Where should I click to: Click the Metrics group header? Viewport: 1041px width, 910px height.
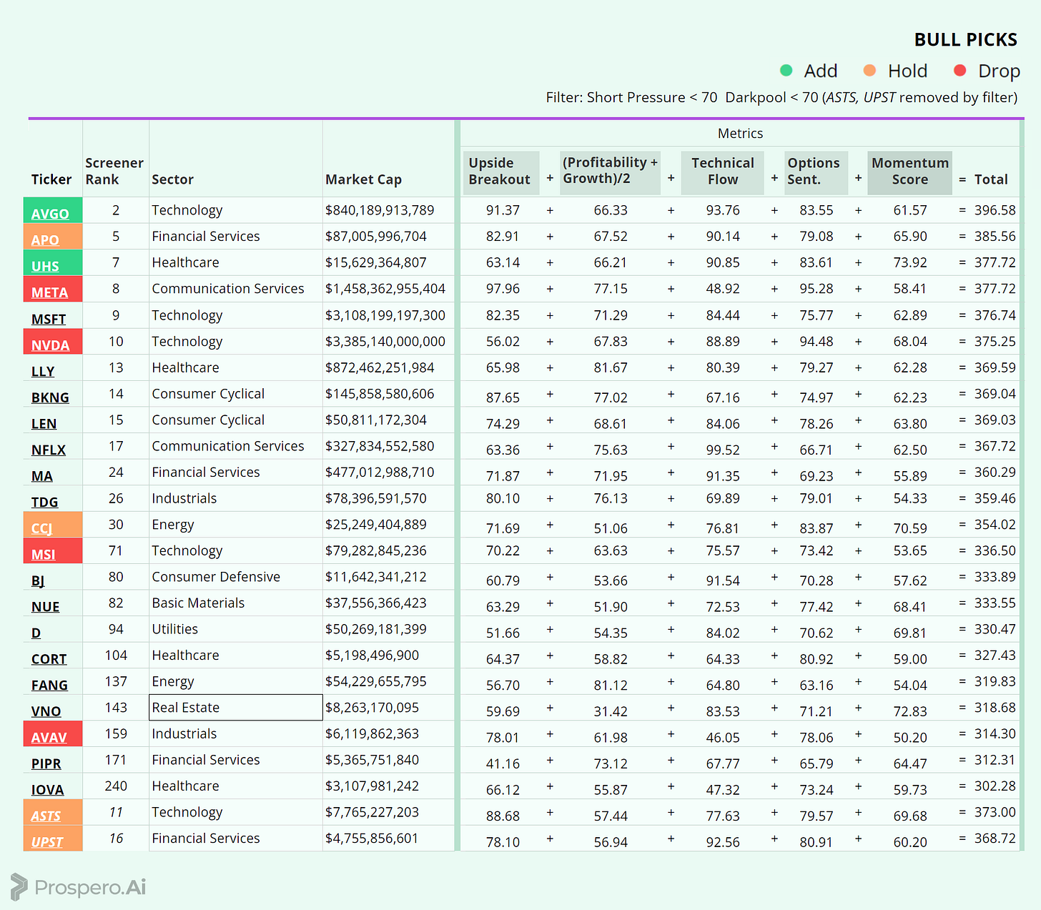point(740,134)
